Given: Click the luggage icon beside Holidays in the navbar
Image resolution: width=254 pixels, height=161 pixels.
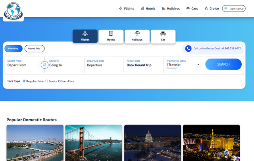Looking at the screenshot, I should (x=164, y=8).
